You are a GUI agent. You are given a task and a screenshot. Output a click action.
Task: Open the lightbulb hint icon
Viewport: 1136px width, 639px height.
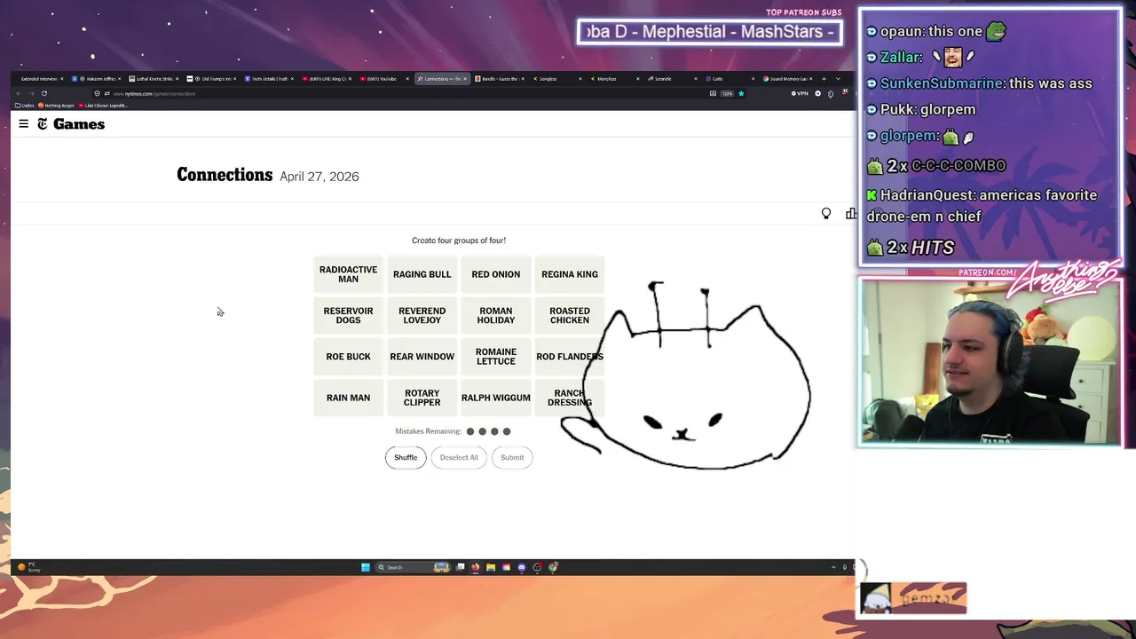point(826,213)
